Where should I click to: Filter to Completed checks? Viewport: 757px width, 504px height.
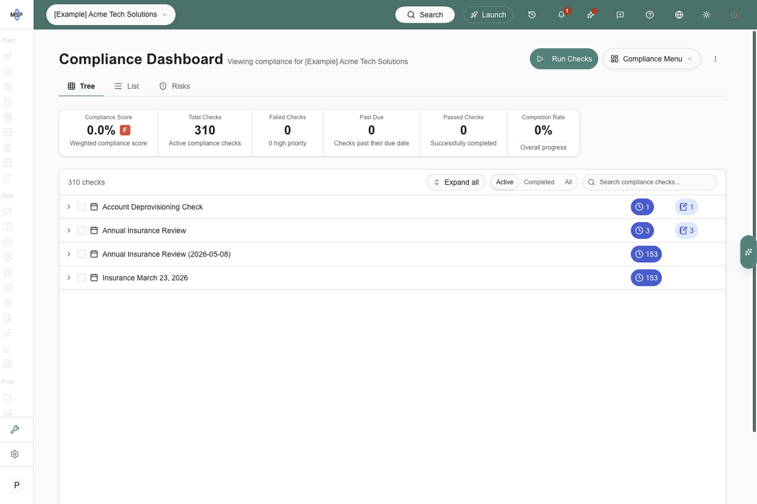[x=539, y=182]
